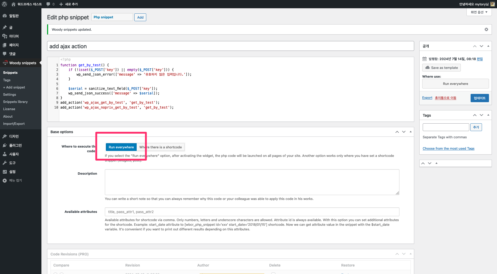
Task: Open the WordPress logo menu
Action: 4,4
